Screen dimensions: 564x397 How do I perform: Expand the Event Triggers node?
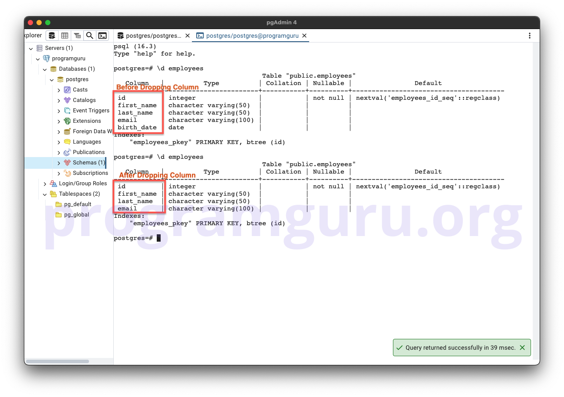[59, 111]
